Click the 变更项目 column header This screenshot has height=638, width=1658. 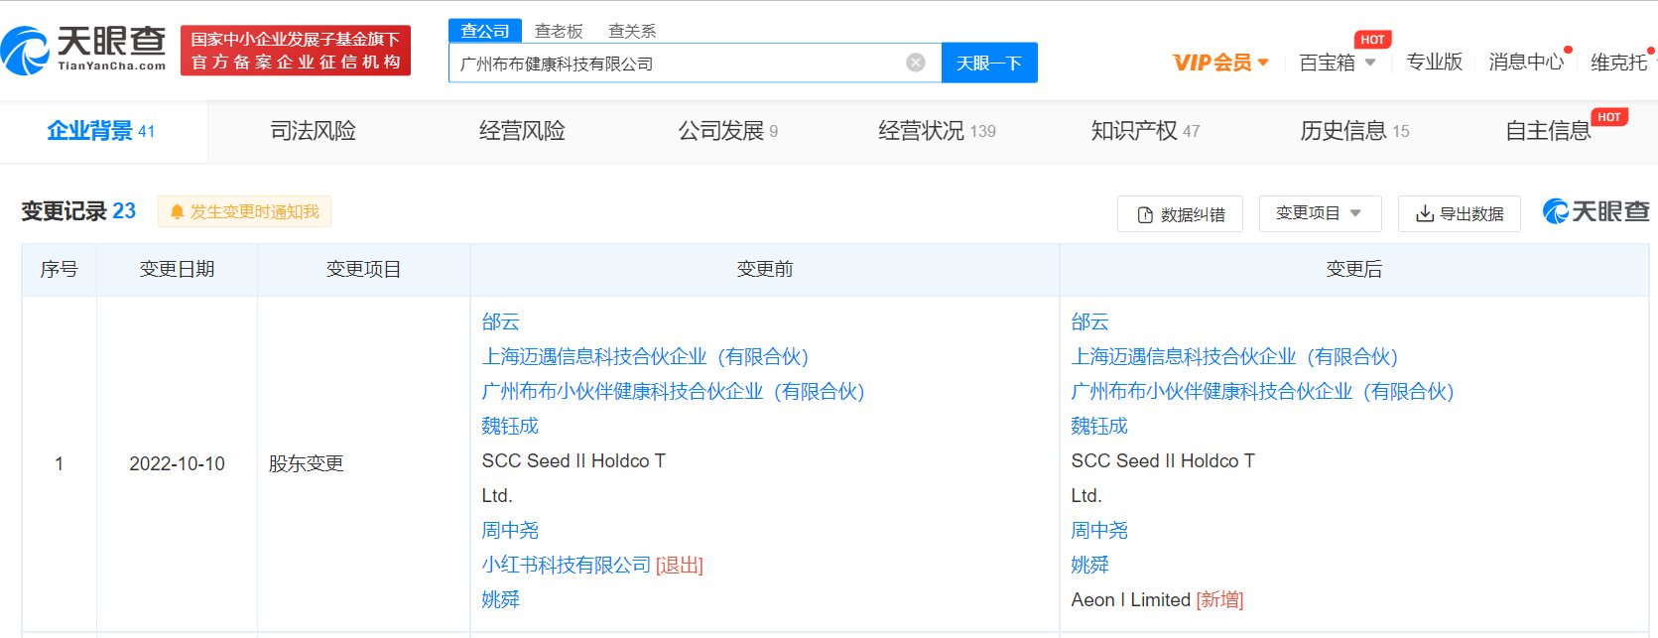[x=363, y=269]
